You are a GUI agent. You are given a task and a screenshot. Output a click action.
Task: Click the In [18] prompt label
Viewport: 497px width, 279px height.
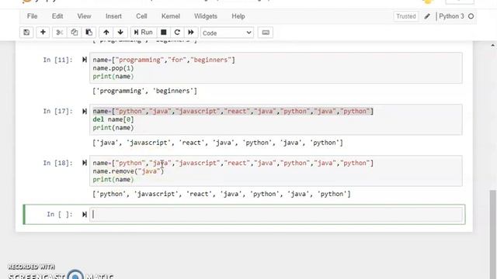point(57,163)
